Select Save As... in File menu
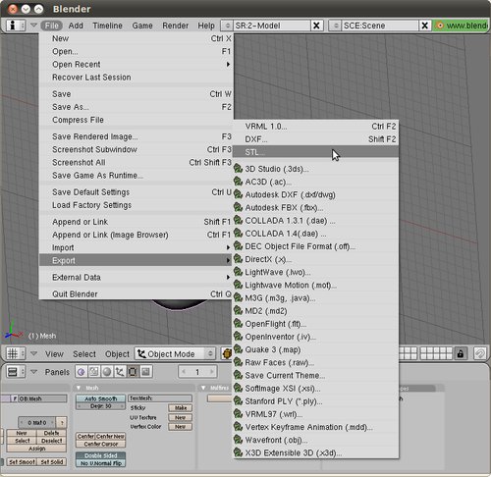Viewport: 491px width, 477px height. tap(136, 107)
